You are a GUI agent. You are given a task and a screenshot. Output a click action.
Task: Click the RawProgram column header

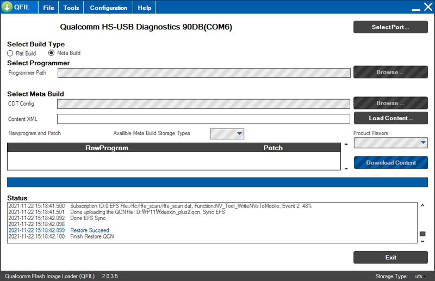[107, 148]
